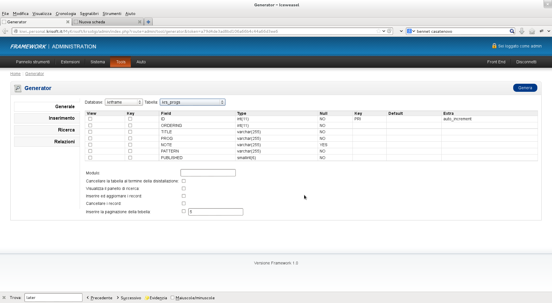Click the Genera button
Image resolution: width=552 pixels, height=303 pixels.
coord(525,88)
